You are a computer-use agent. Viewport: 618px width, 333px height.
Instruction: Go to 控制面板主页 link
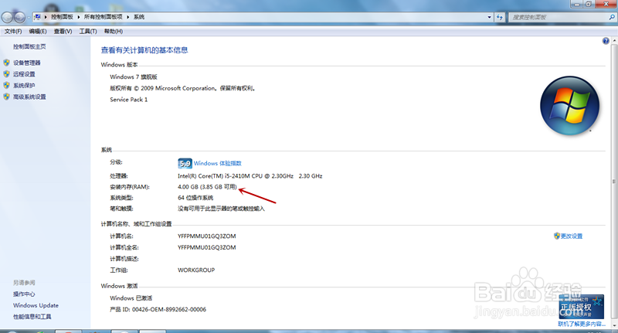click(x=29, y=46)
